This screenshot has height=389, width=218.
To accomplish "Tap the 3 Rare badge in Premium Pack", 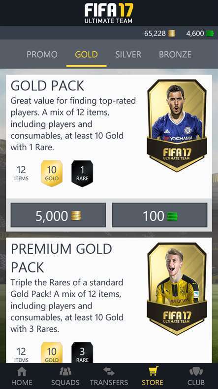I will click(x=82, y=353).
